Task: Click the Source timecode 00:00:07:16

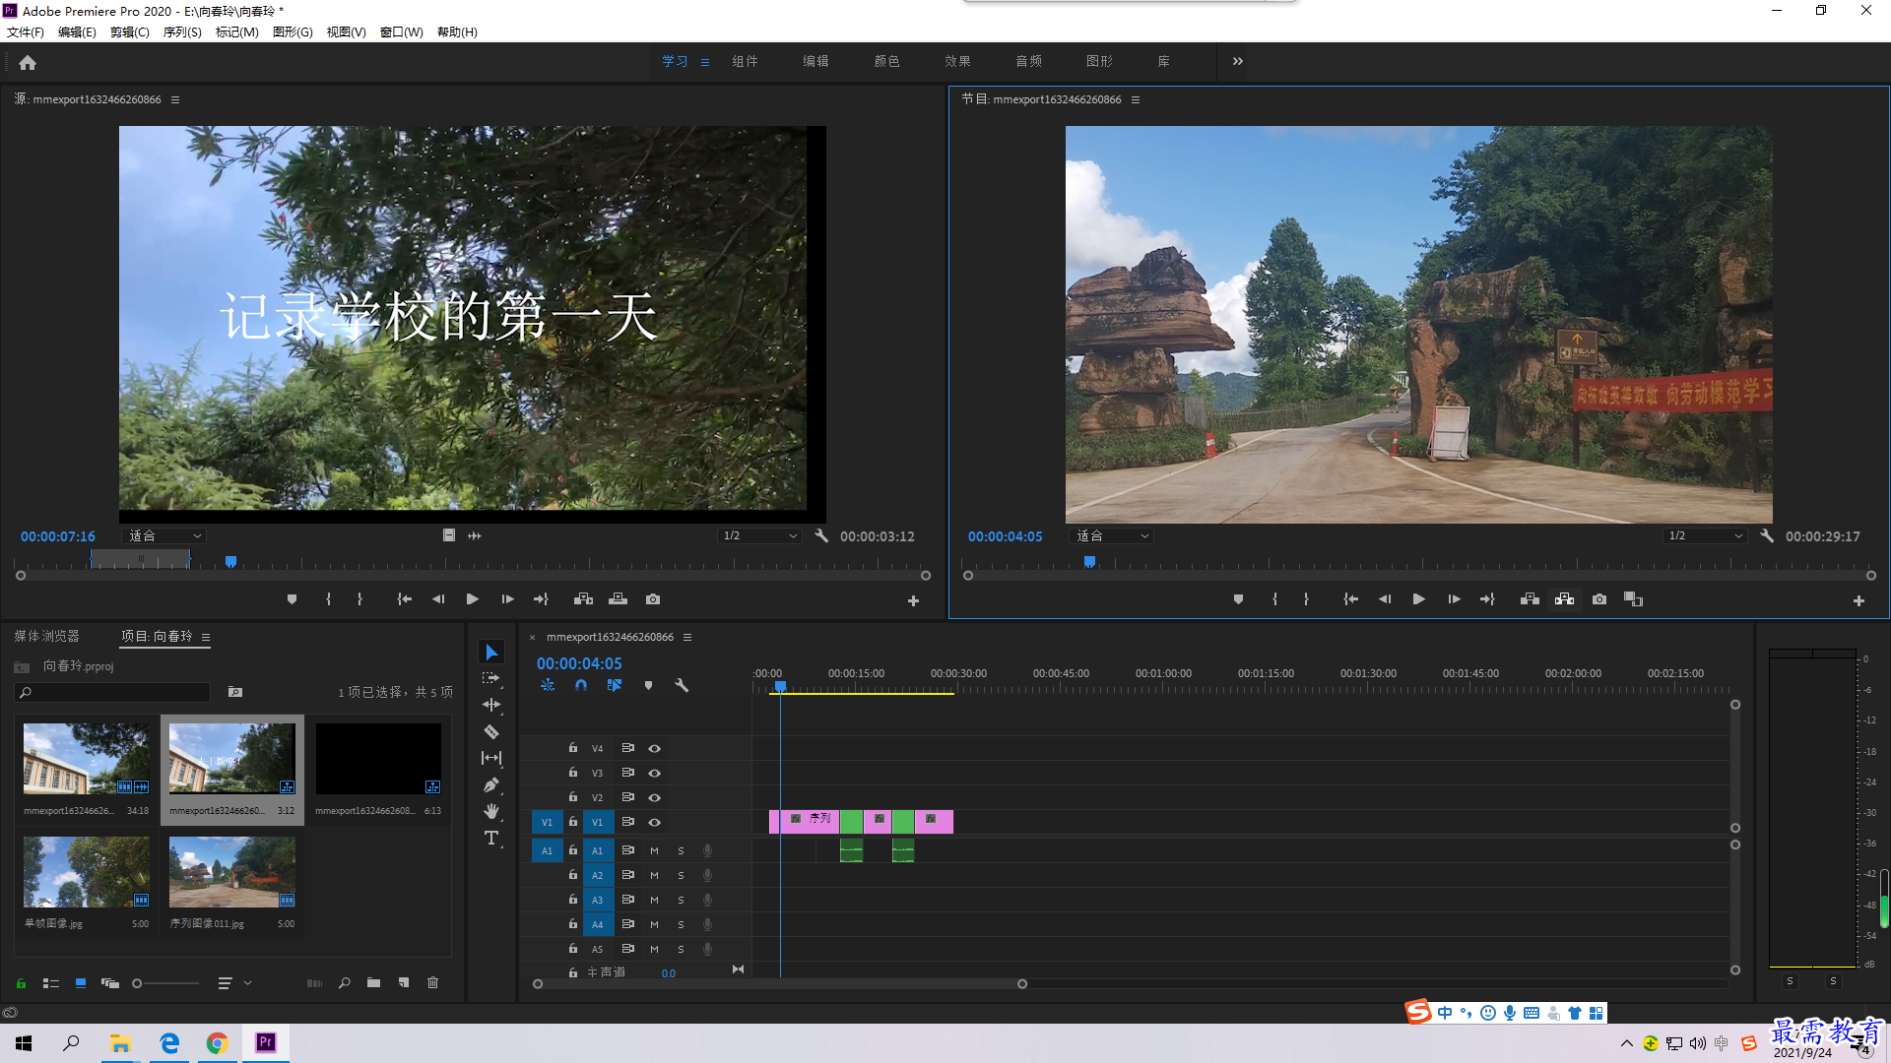Action: coord(58,536)
